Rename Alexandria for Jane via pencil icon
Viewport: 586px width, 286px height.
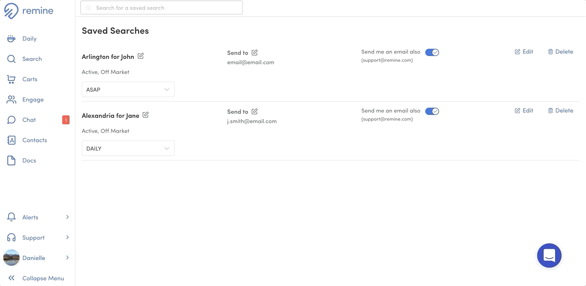point(146,115)
